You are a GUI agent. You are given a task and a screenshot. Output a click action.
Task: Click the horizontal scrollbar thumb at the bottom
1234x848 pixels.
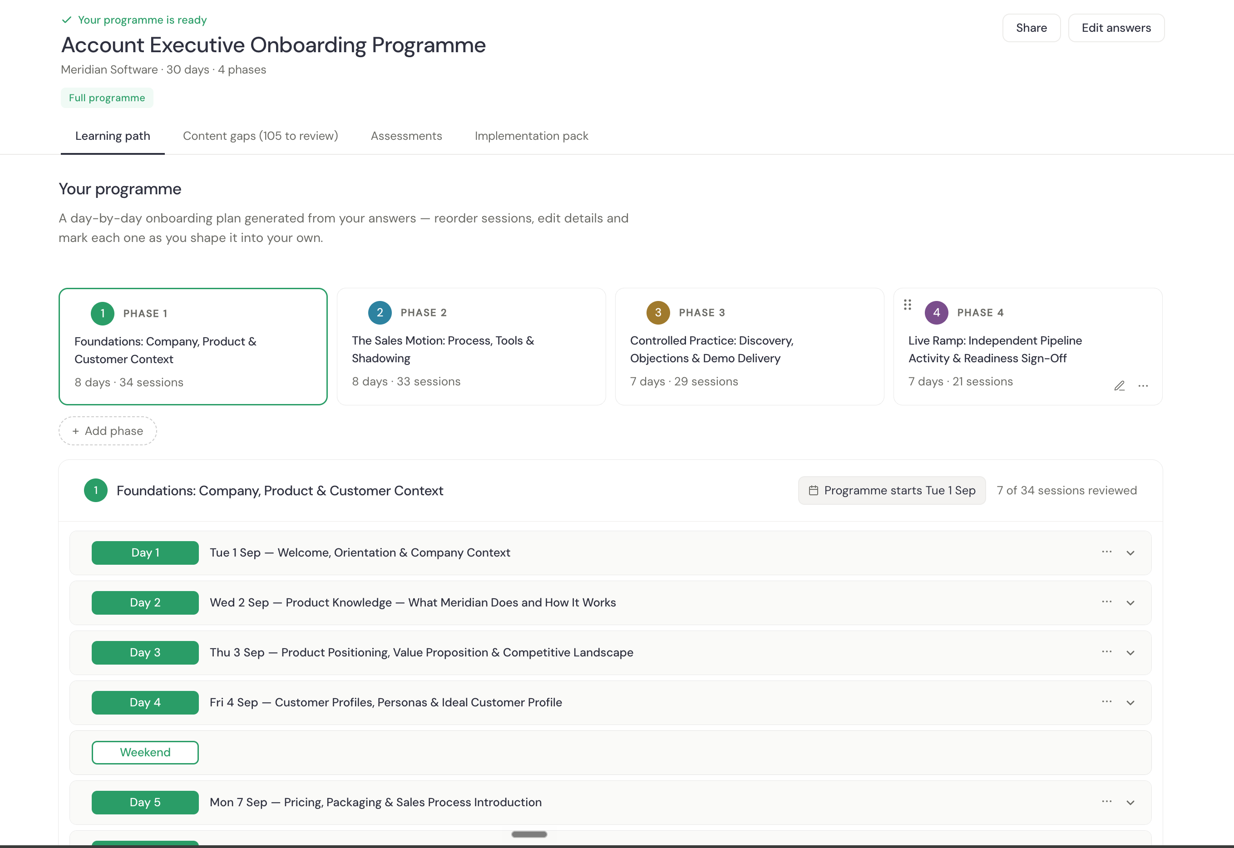(x=529, y=834)
